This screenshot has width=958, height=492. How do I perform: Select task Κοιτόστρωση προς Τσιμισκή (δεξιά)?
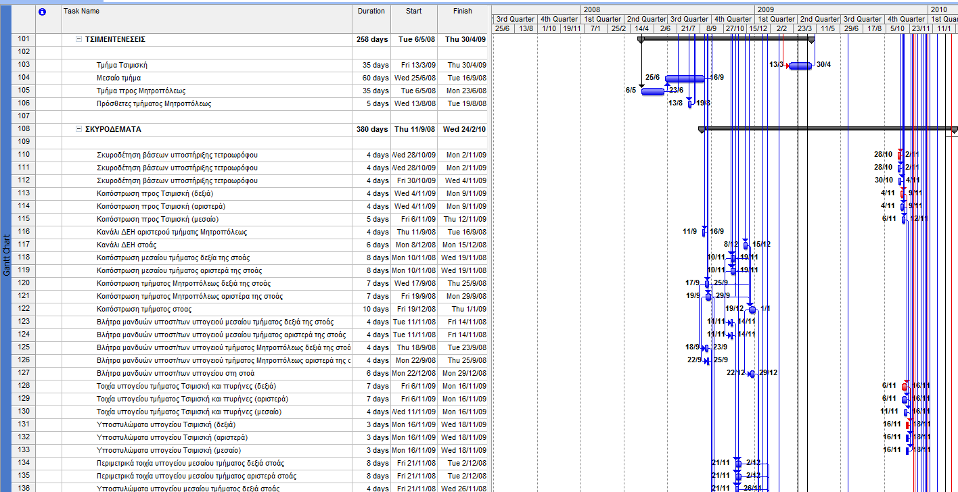[154, 193]
